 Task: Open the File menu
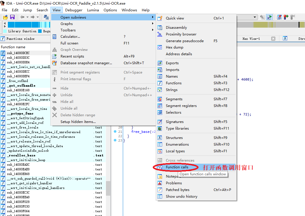[x=4, y=10]
